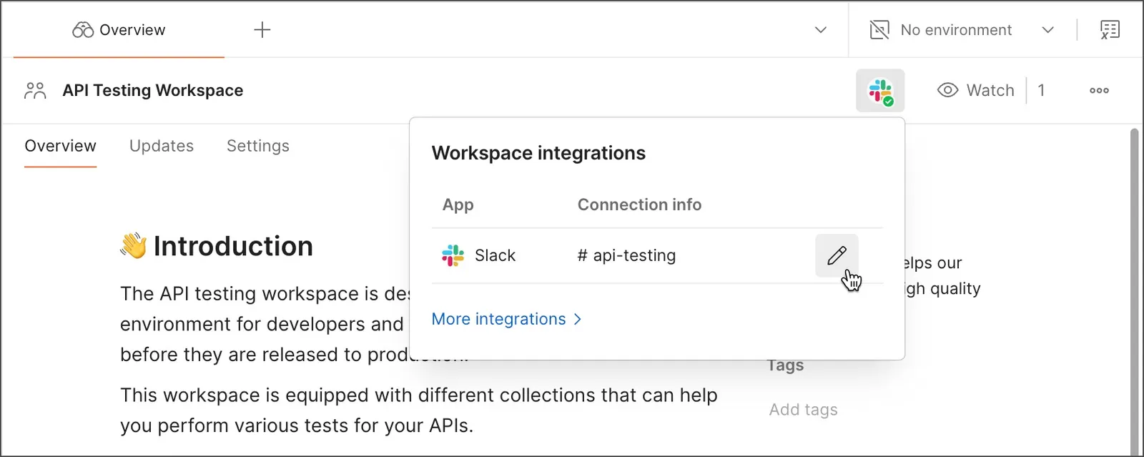Switch to the Overview sub-tab
Image resolution: width=1144 pixels, height=457 pixels.
(x=60, y=146)
